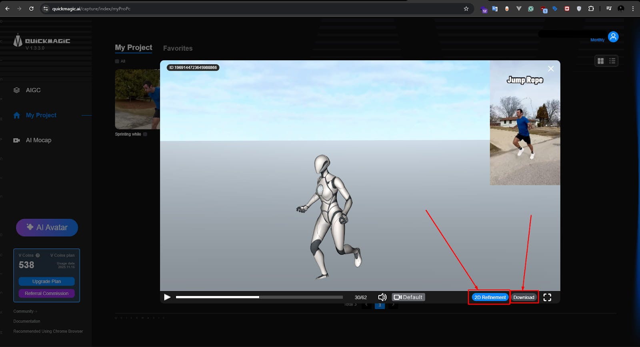
Task: Click the V-shaped extension icon
Action: [519, 8]
